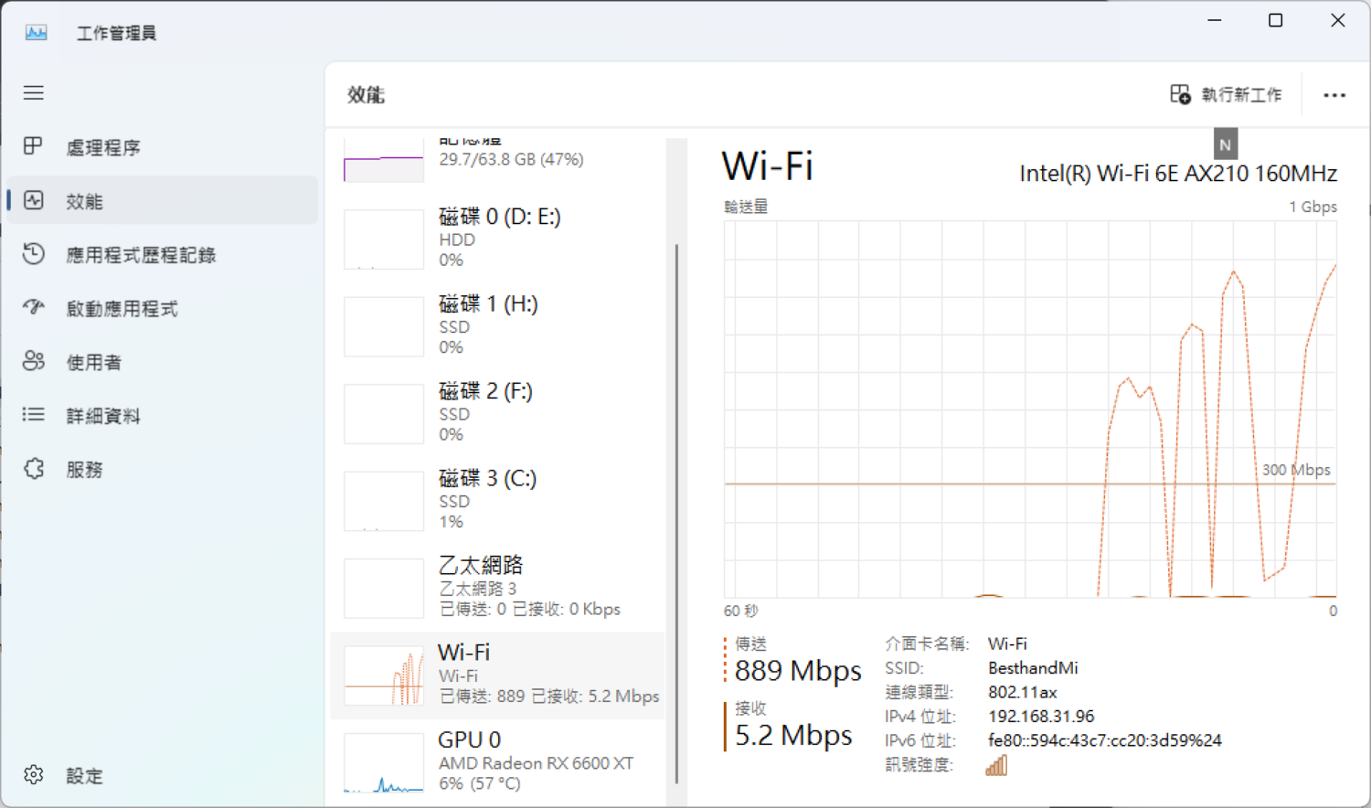Select 磁碟 2 (F:) SSD entry
Screen dimensions: 1371x808
coord(498,413)
